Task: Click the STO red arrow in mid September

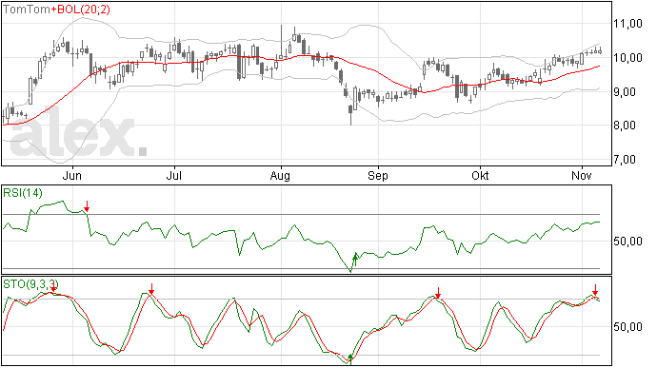Action: coord(438,293)
